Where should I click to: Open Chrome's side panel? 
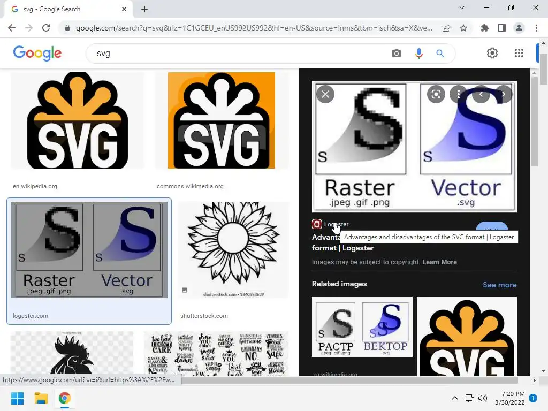pyautogui.click(x=502, y=28)
